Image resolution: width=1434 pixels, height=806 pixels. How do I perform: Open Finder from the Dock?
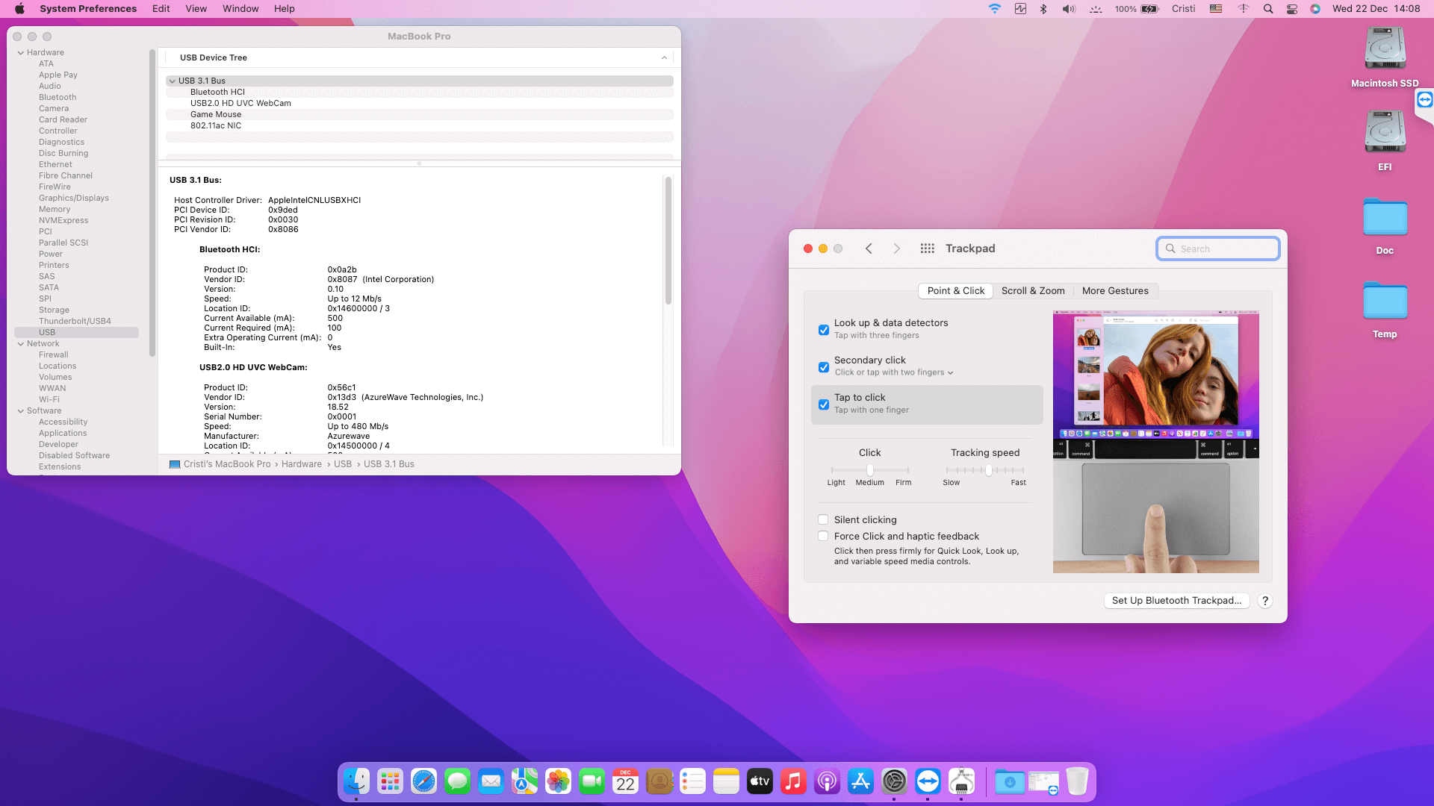(356, 781)
